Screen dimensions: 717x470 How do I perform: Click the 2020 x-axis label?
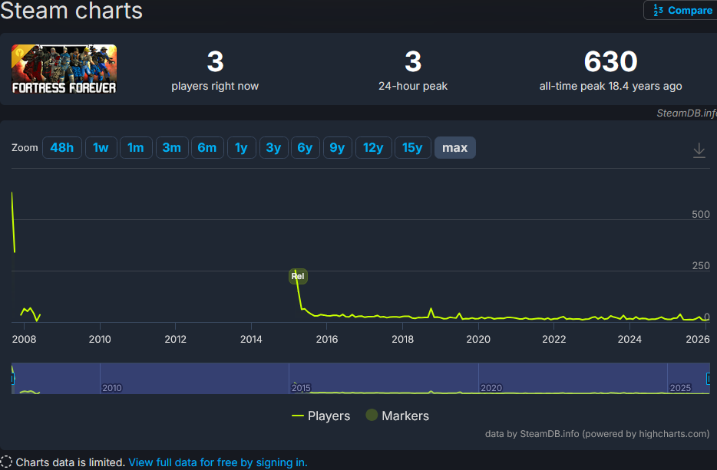pyautogui.click(x=478, y=339)
